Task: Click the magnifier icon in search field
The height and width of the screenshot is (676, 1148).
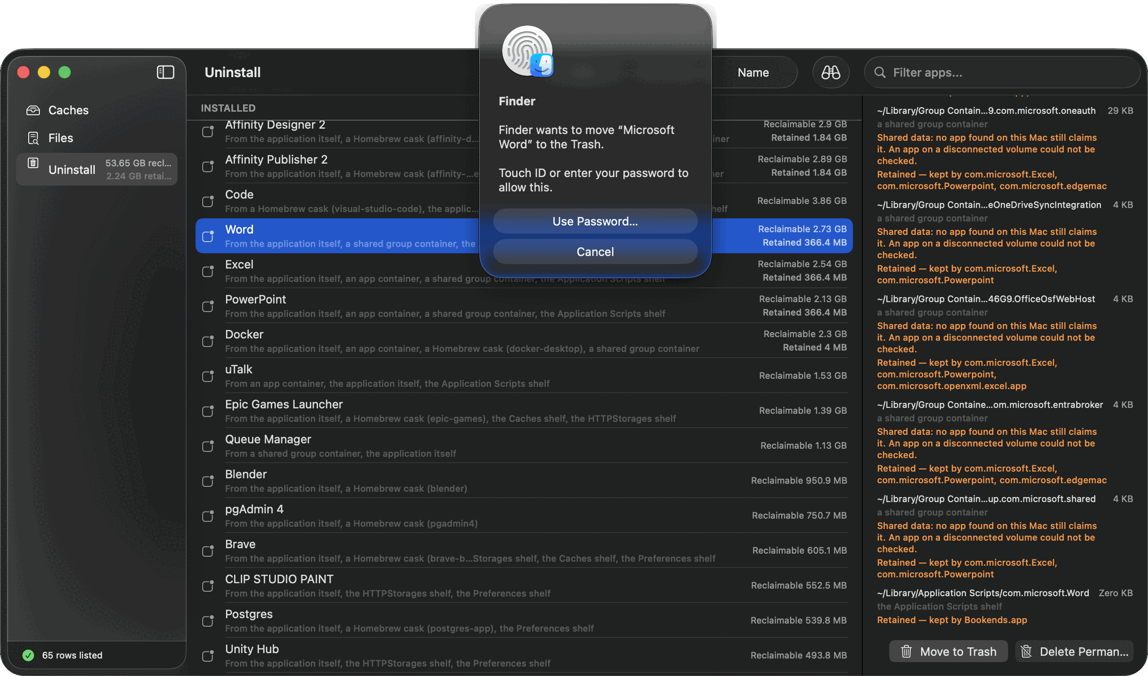Action: [x=880, y=73]
